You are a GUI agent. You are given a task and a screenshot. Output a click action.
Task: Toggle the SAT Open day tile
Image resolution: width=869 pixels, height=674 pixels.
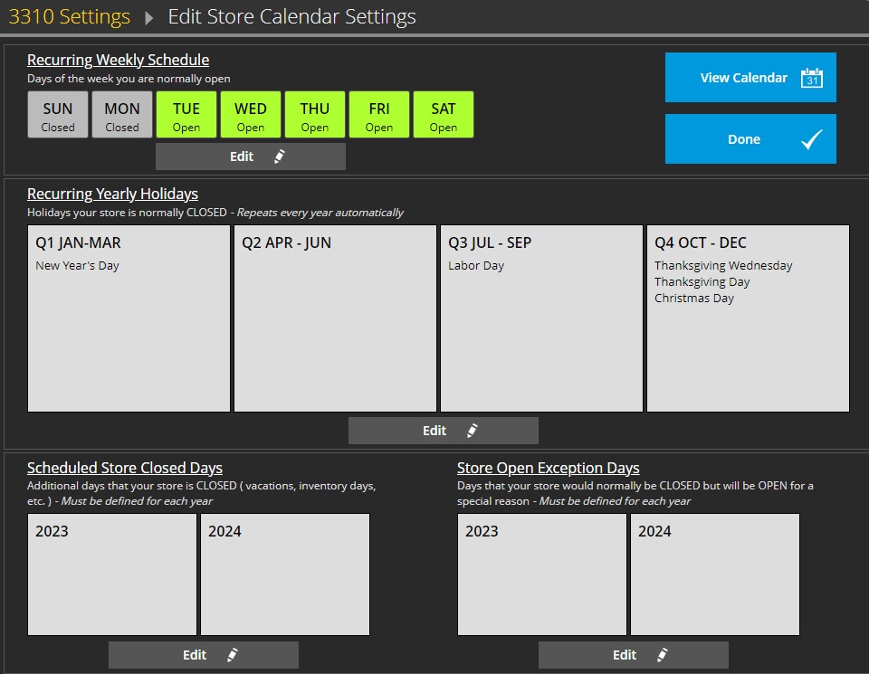coord(444,115)
